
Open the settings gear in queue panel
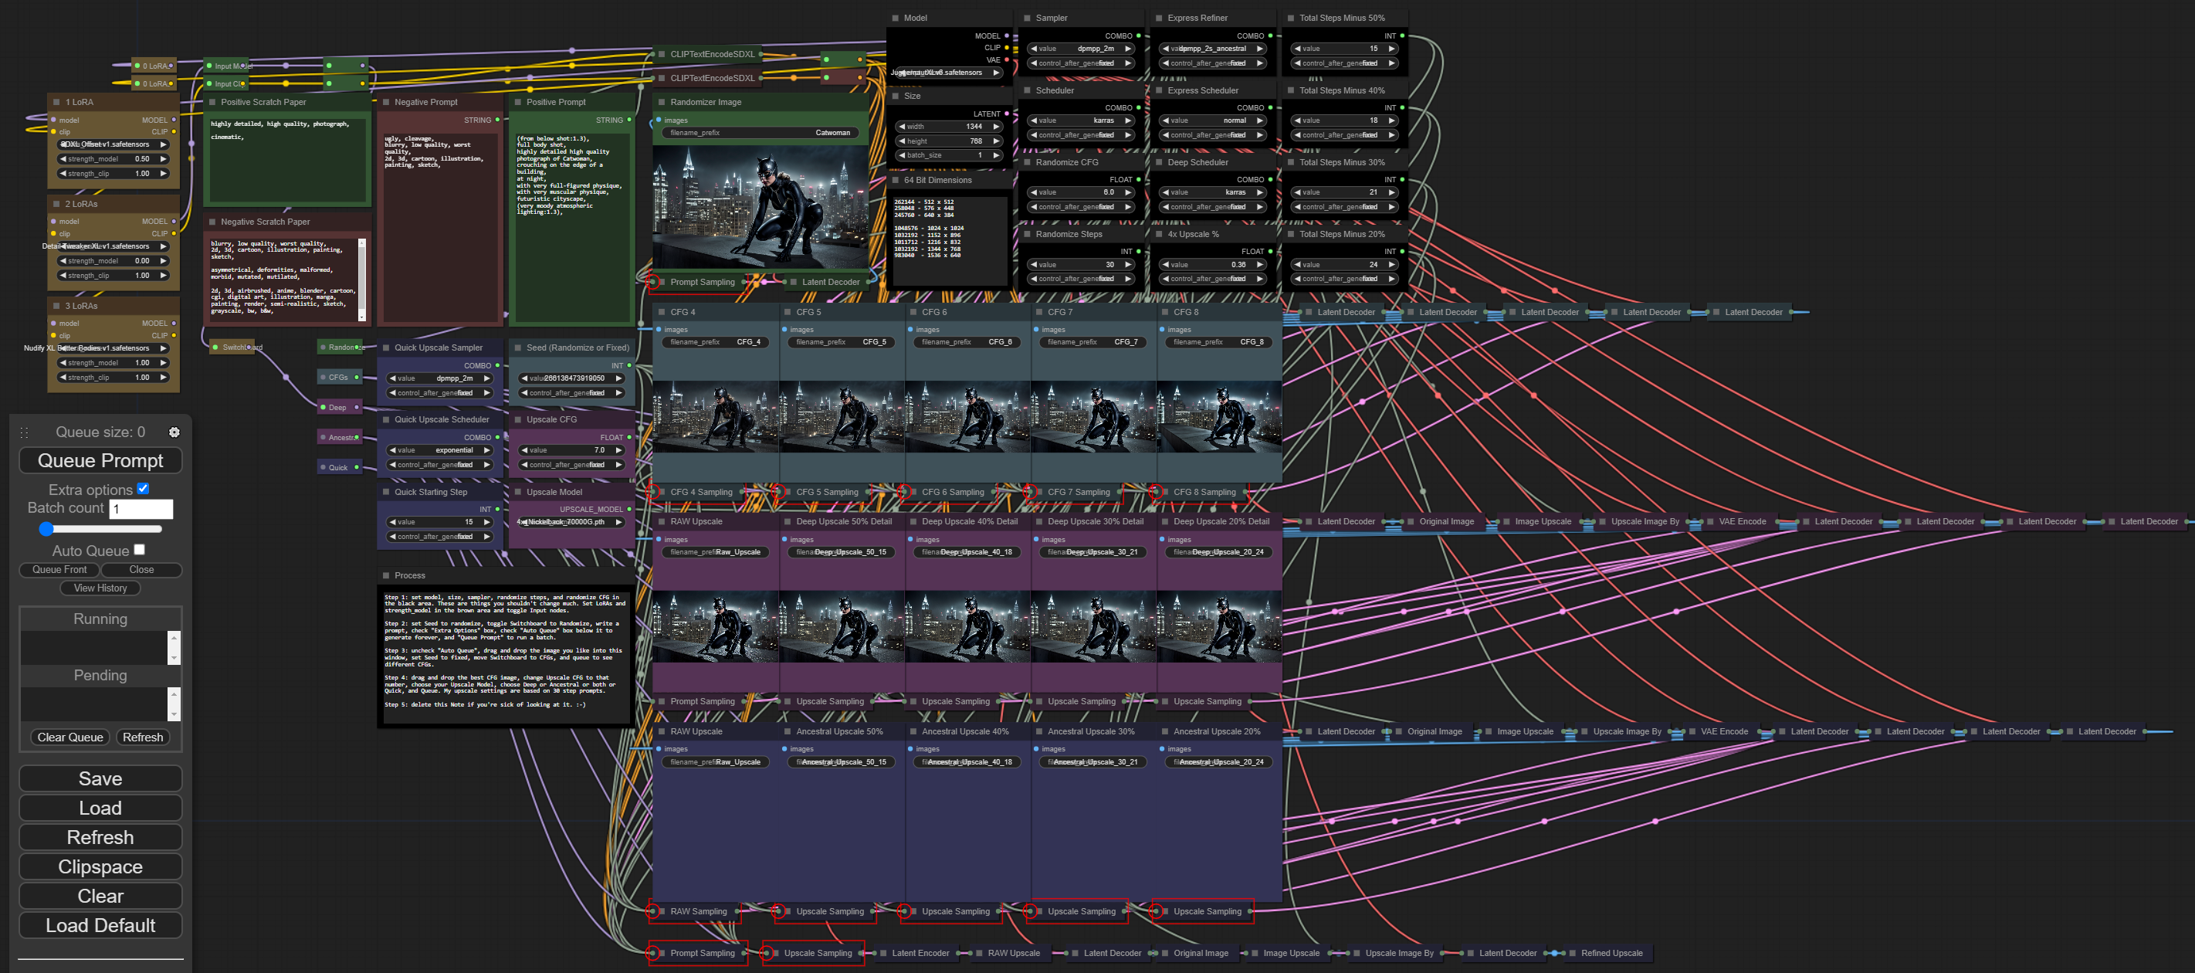tap(174, 432)
